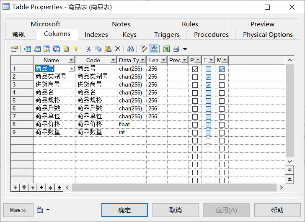Delete the row with the X icon
Image resolution: width=305 pixels, height=222 pixels.
click(x=117, y=49)
